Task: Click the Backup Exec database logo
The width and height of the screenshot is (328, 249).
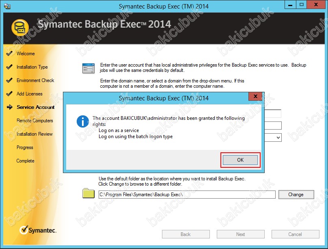Action: [x=20, y=28]
